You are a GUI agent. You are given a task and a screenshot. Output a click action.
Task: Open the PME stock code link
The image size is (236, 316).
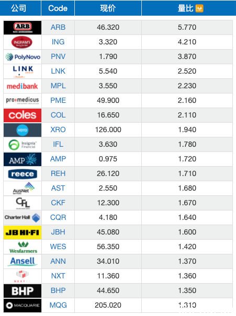[58, 100]
